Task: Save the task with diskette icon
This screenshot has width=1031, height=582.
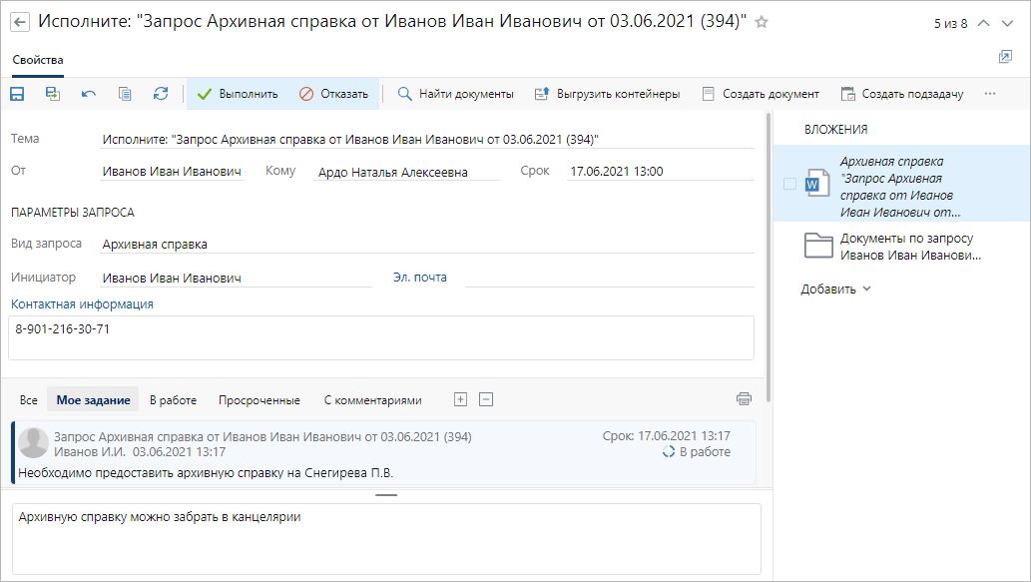Action: pos(17,94)
